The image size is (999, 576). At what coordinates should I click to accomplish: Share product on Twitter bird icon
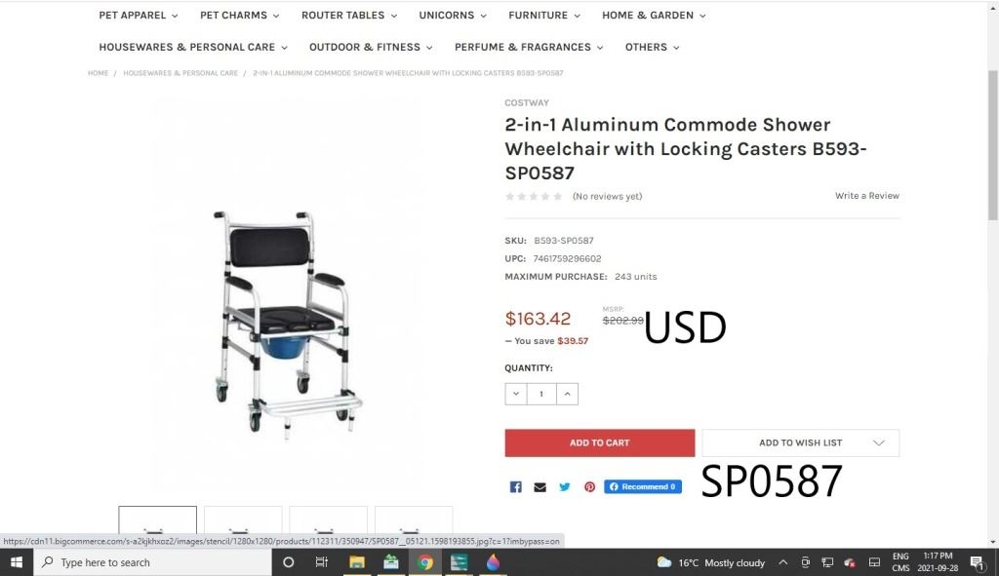565,487
